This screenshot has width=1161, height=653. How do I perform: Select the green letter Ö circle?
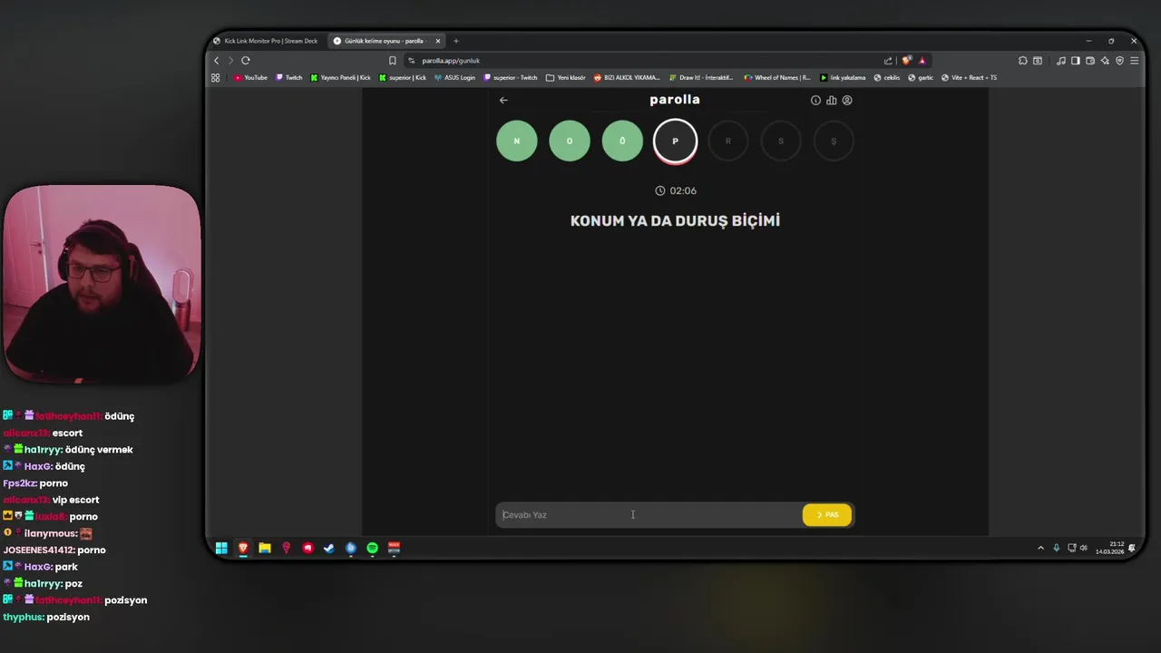pyautogui.click(x=622, y=141)
